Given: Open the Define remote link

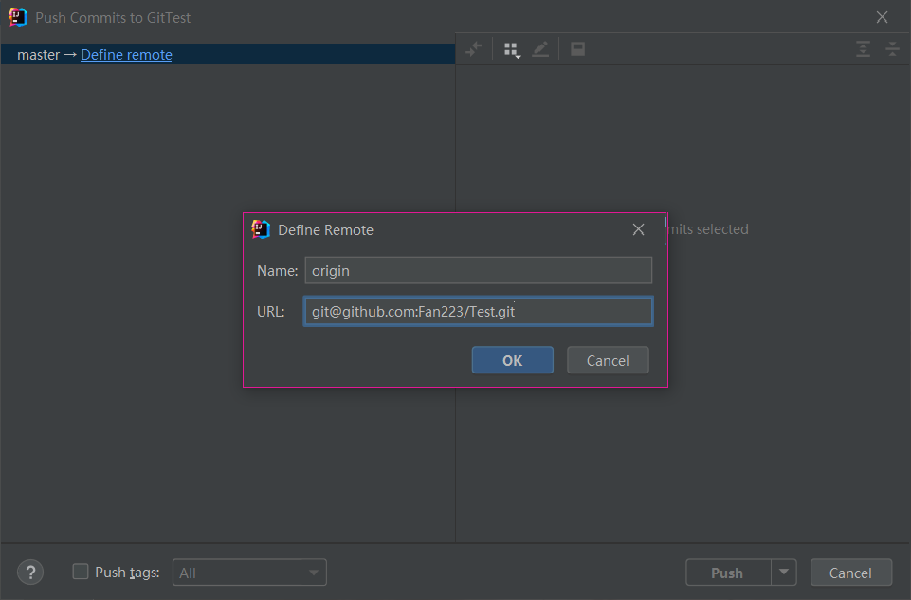Looking at the screenshot, I should coord(126,55).
